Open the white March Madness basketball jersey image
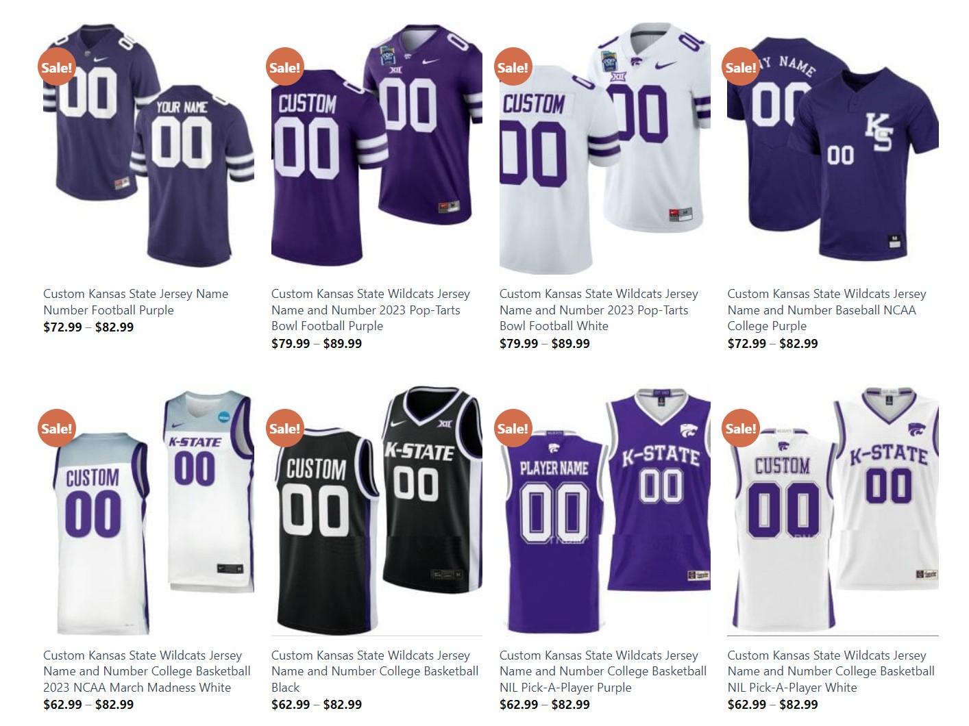 pos(149,510)
